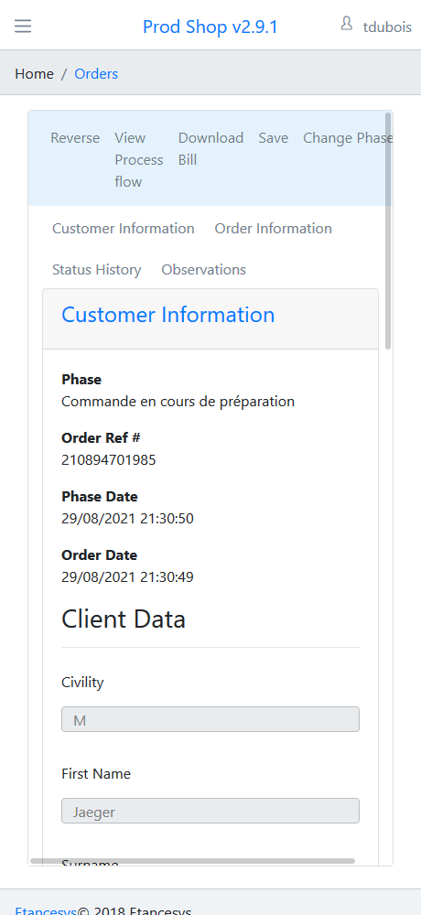The image size is (421, 915).
Task: Click the horizontal scrollbar at the panel bottom
Action: coord(193,861)
